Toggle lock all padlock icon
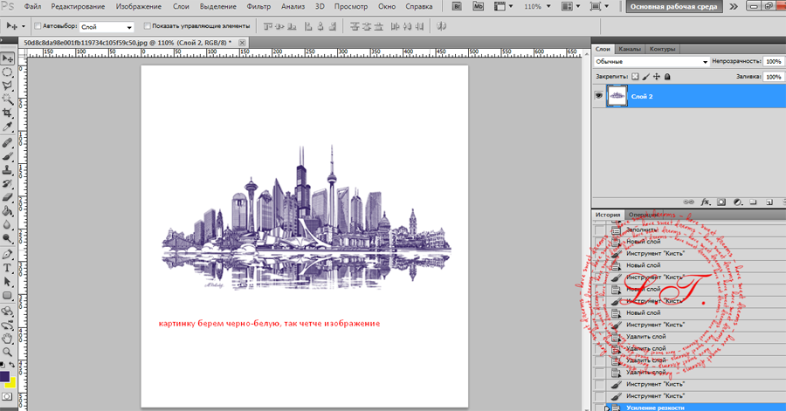The width and height of the screenshot is (786, 411). pyautogui.click(x=667, y=77)
